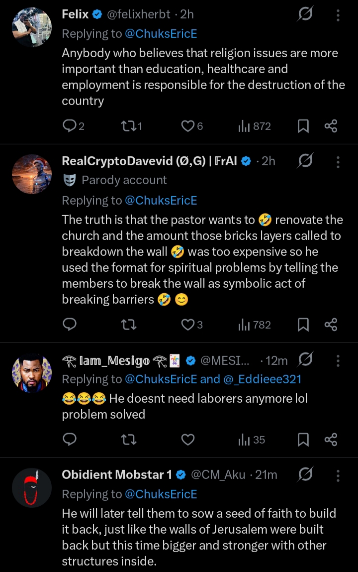Like RealCryptoDavevid's parody tweet

pyautogui.click(x=187, y=325)
